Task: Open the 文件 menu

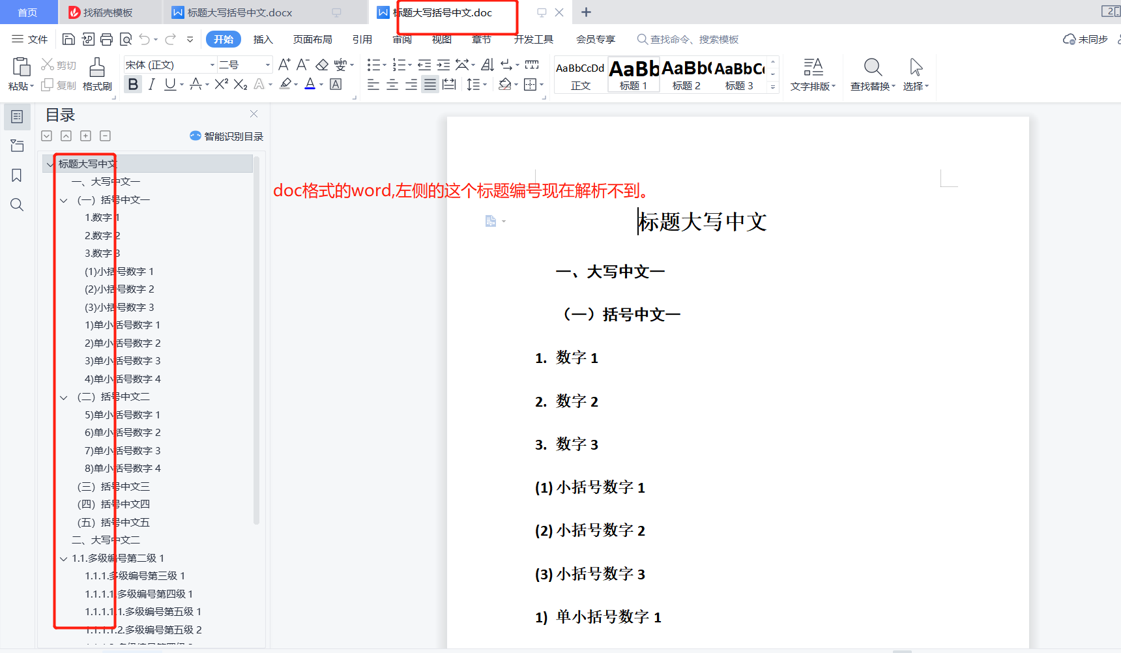Action: coord(30,39)
